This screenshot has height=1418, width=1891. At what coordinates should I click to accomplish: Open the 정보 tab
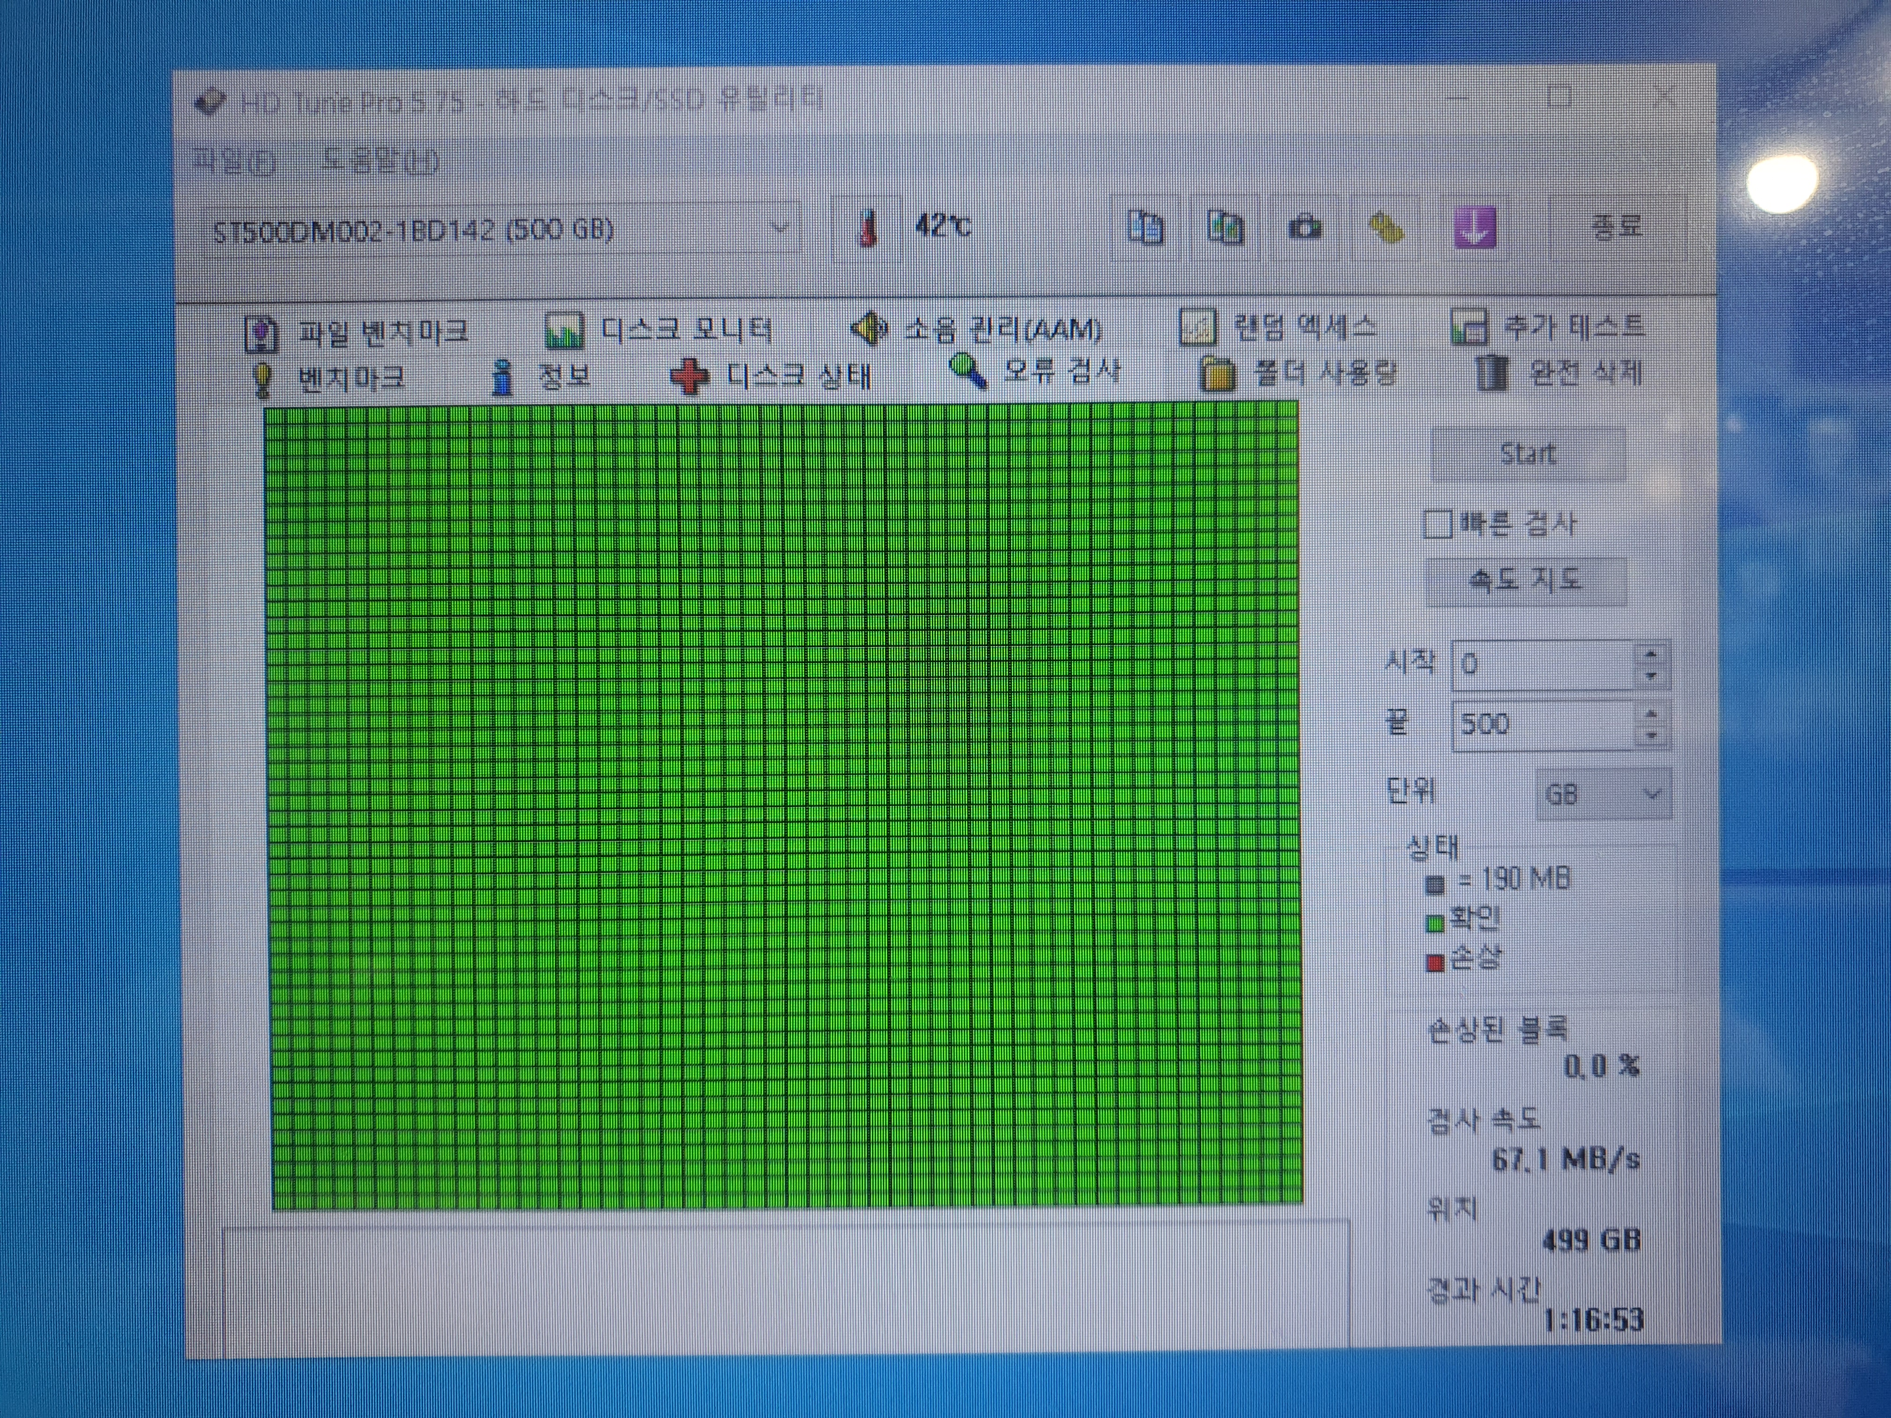tap(540, 376)
